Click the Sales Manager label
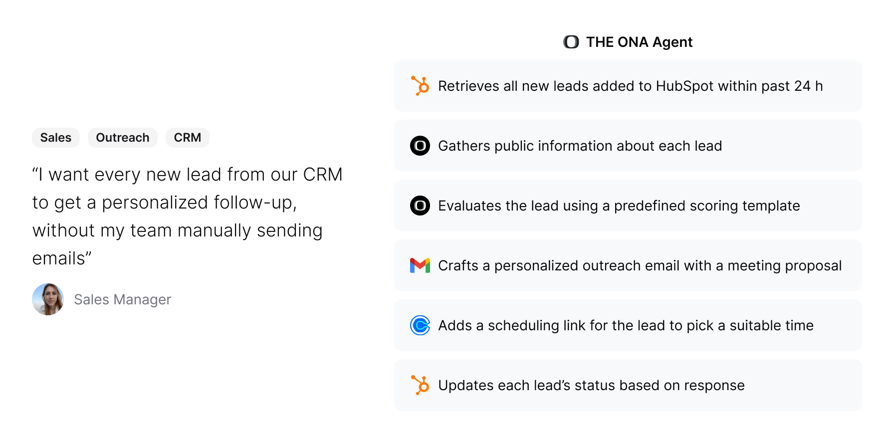This screenshot has width=894, height=443. pos(123,299)
